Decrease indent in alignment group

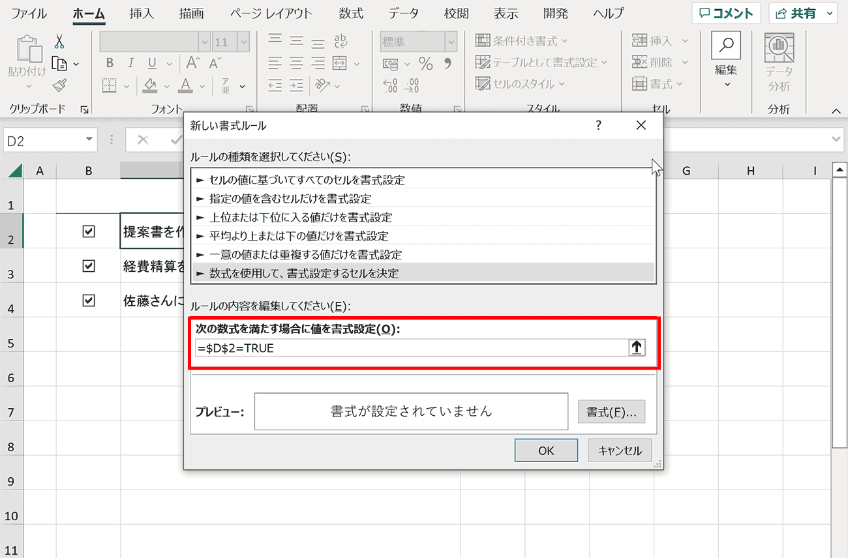pos(275,85)
